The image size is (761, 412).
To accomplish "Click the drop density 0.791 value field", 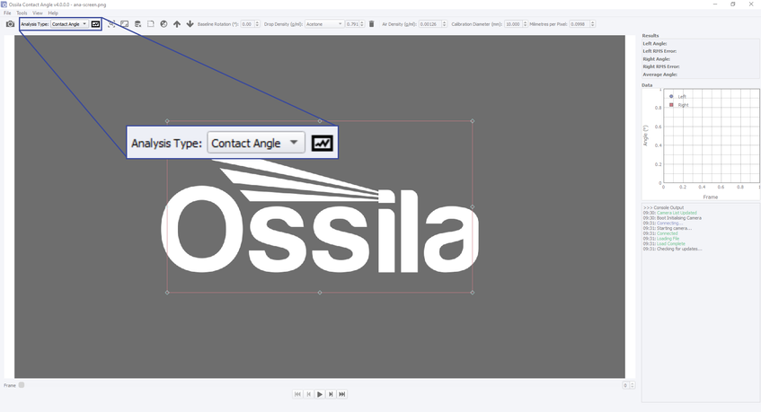I will click(x=352, y=23).
